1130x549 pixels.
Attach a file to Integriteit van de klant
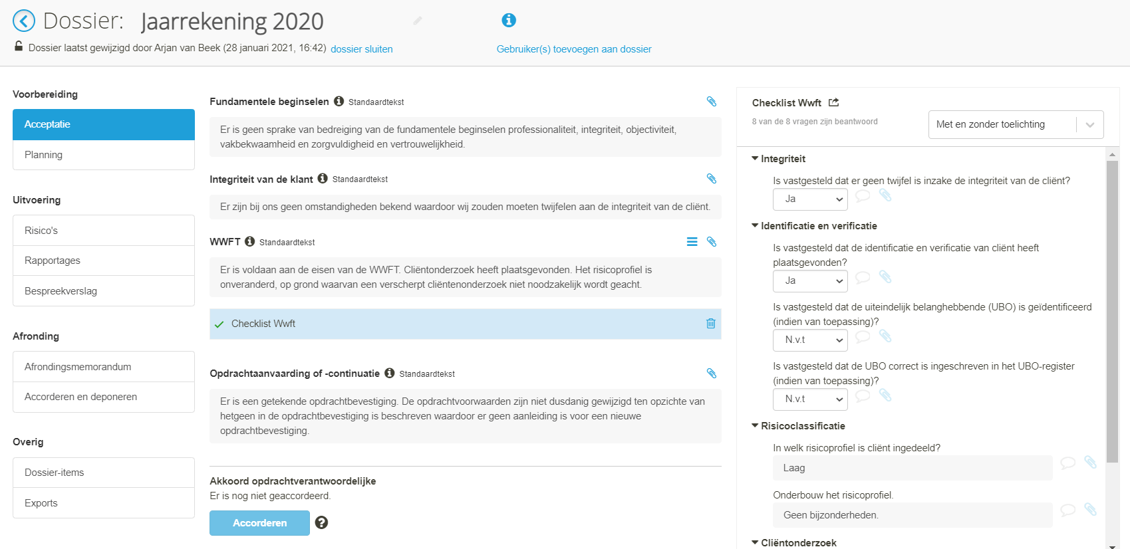[x=712, y=178]
